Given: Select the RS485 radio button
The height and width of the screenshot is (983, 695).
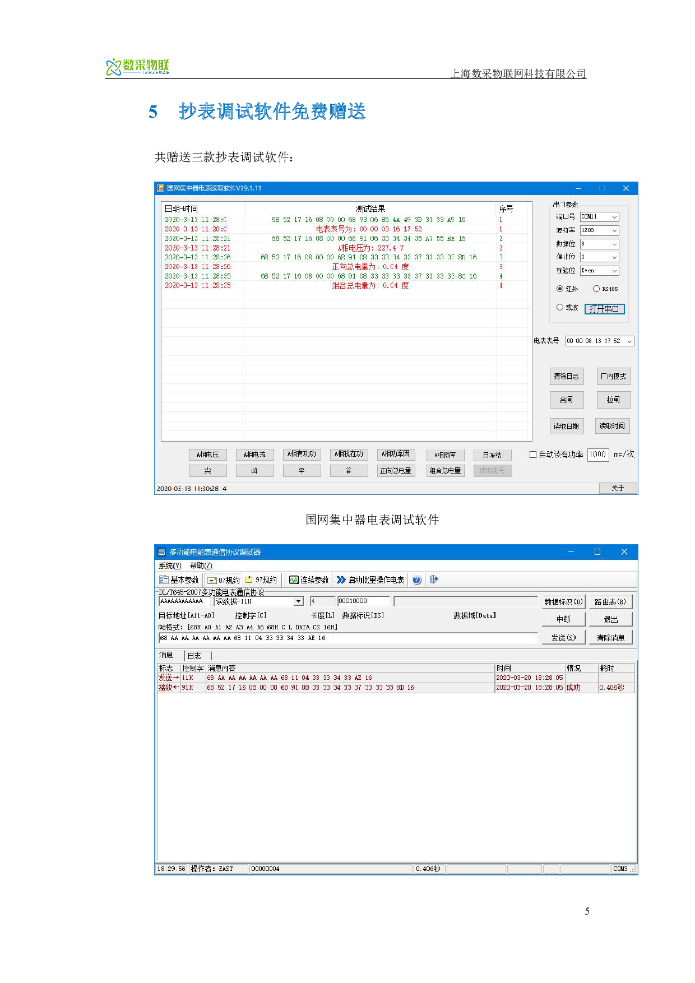Looking at the screenshot, I should tap(596, 289).
